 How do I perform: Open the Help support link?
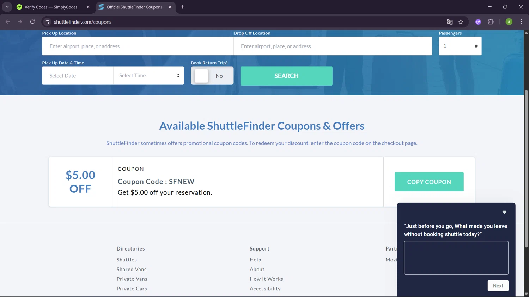click(255, 260)
